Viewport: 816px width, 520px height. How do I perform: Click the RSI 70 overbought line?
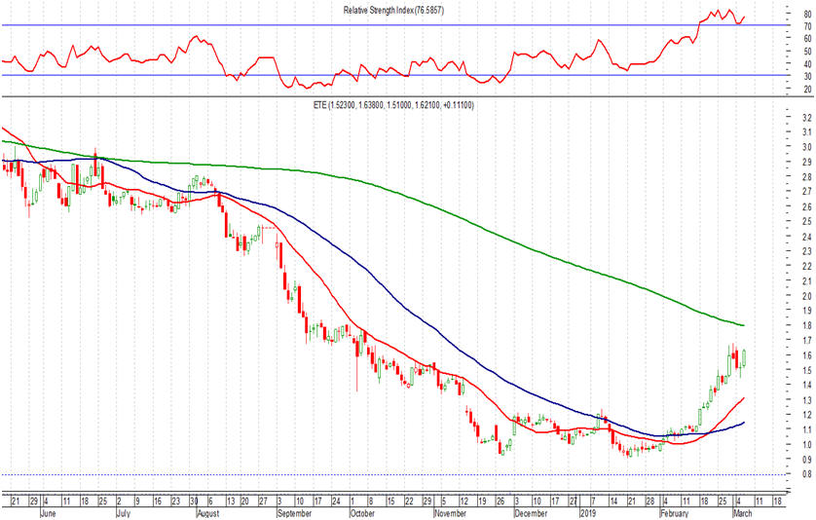click(x=393, y=24)
